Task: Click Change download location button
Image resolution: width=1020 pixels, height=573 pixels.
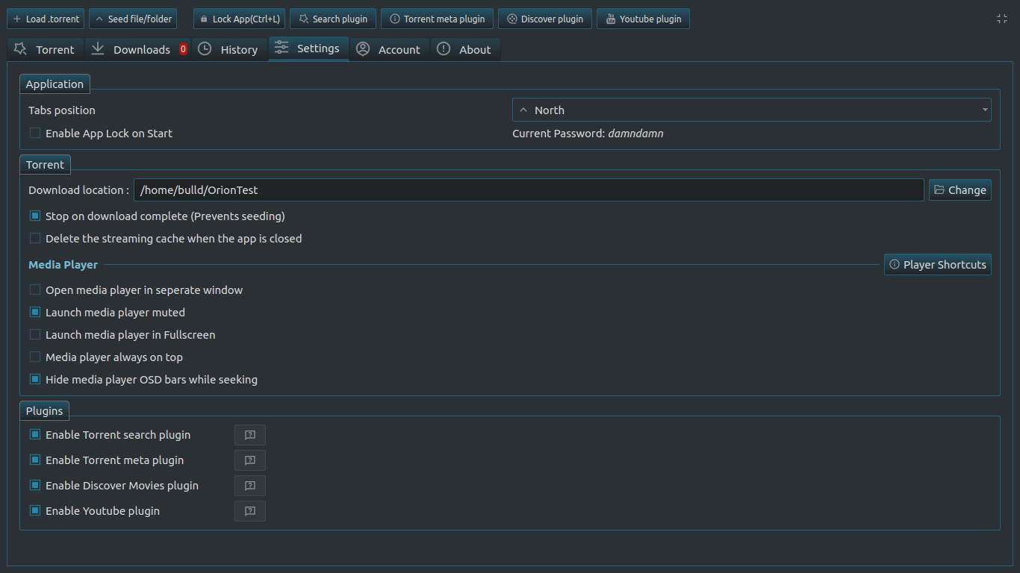Action: (960, 190)
